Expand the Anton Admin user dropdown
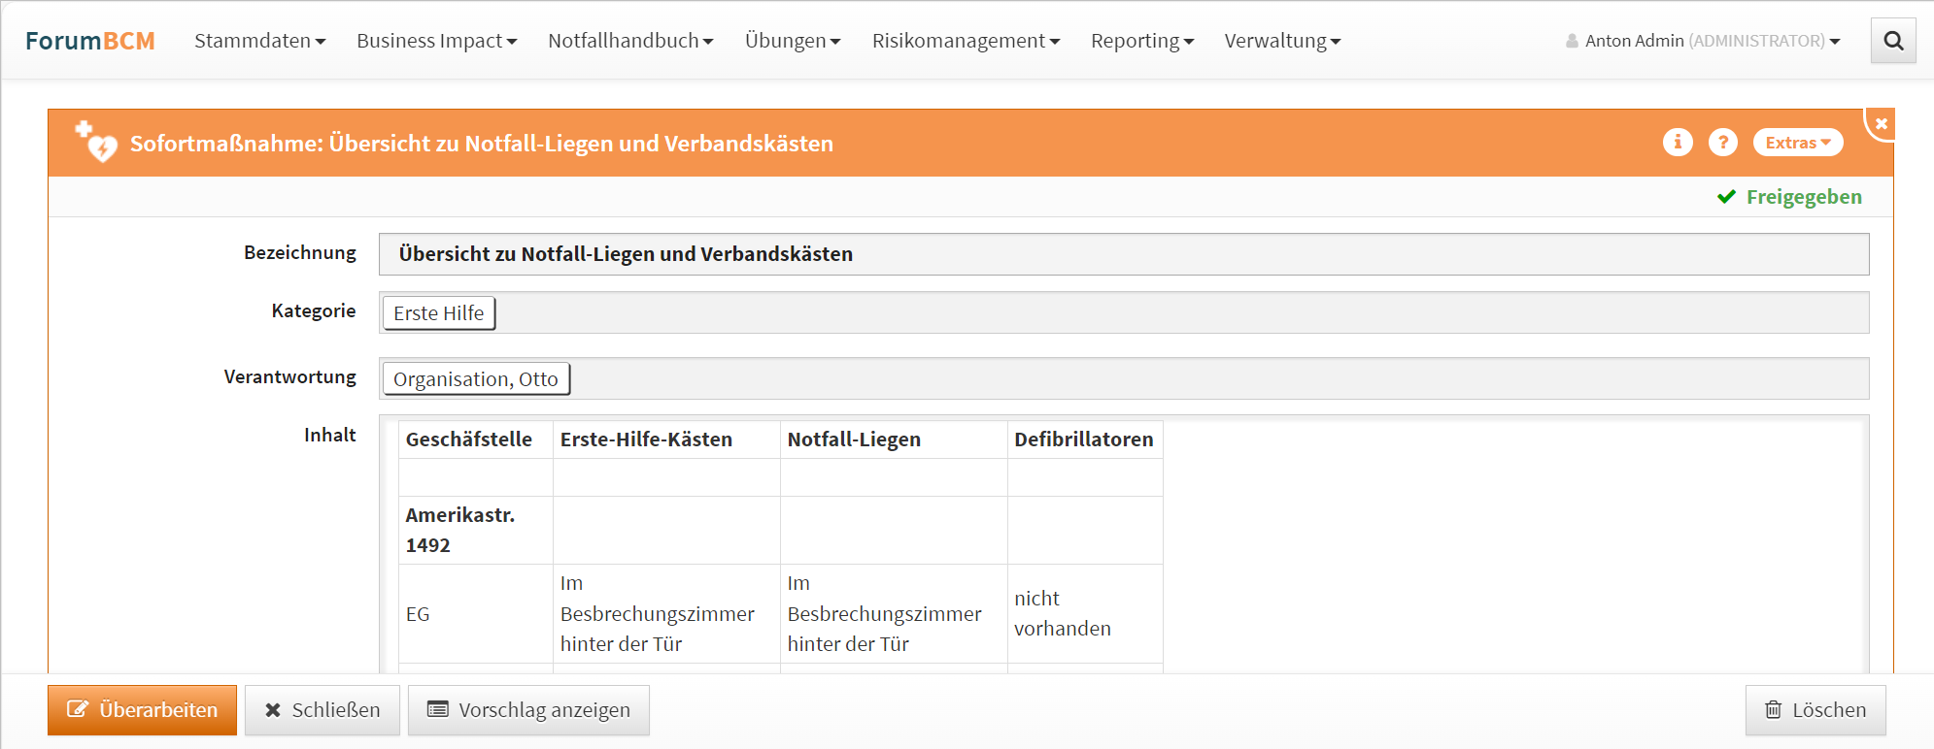The width and height of the screenshot is (1934, 749). coord(1703,41)
